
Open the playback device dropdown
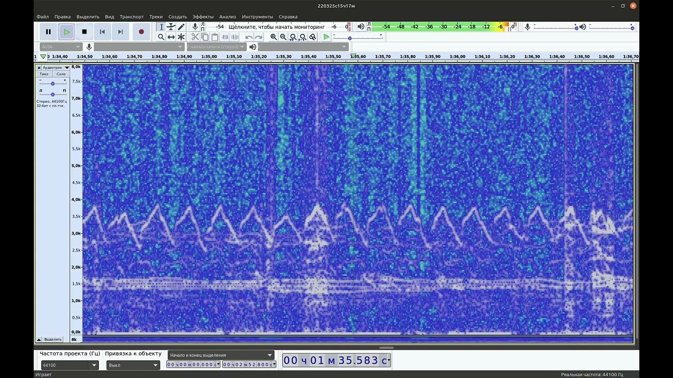pyautogui.click(x=303, y=47)
